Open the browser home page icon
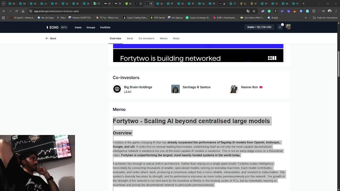The height and width of the screenshot is (191, 340). 23,11
